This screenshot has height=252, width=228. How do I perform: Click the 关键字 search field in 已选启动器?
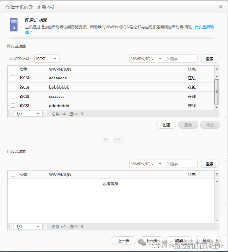coord(181,164)
